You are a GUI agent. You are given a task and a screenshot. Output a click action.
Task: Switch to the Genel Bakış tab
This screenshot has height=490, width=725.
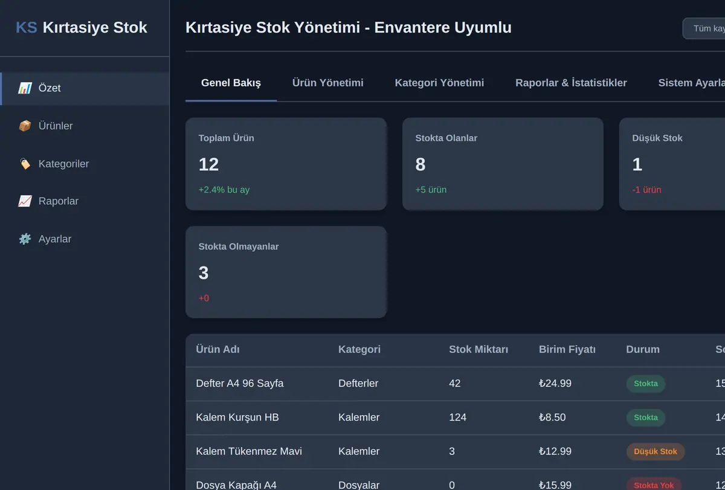click(x=231, y=83)
